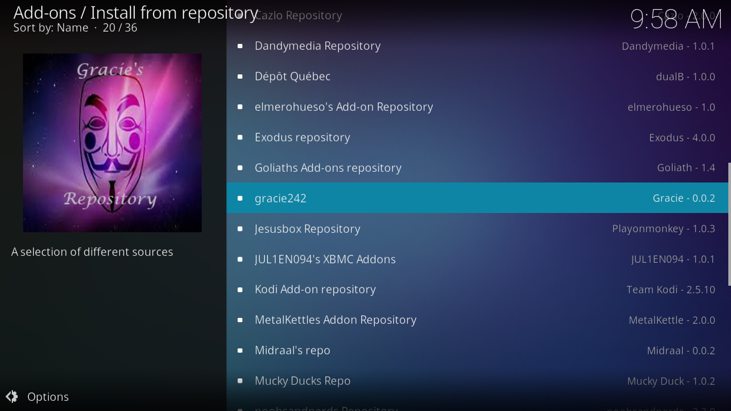Select JUL1EN094's XBMC Addons
The height and width of the screenshot is (411, 731).
477,259
